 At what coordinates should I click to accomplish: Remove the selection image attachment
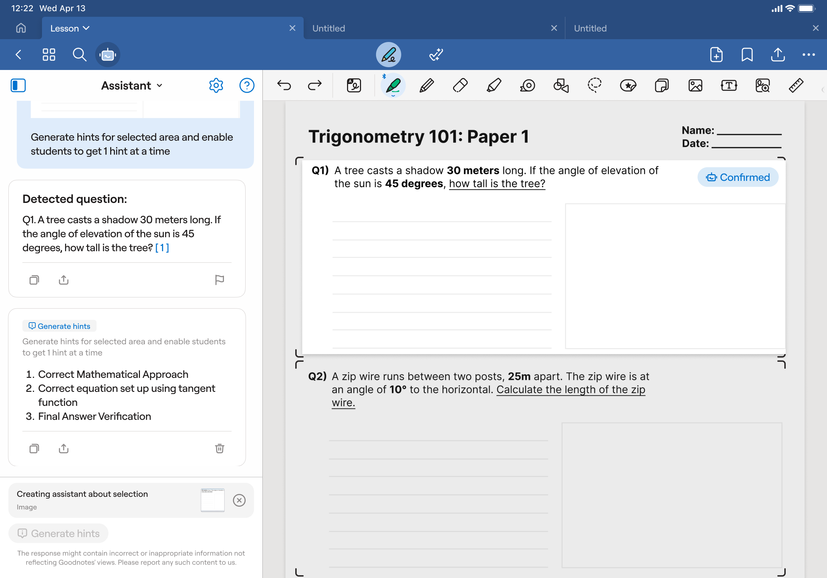(x=239, y=500)
